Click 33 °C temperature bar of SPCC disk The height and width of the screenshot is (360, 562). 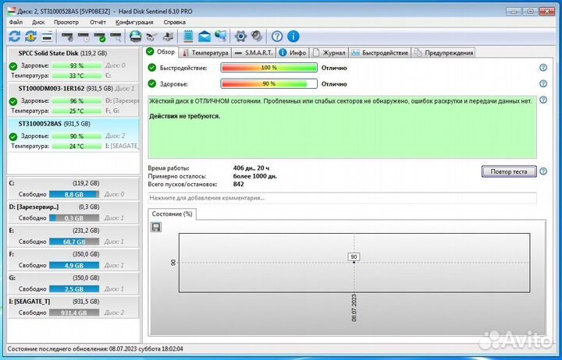pos(76,76)
